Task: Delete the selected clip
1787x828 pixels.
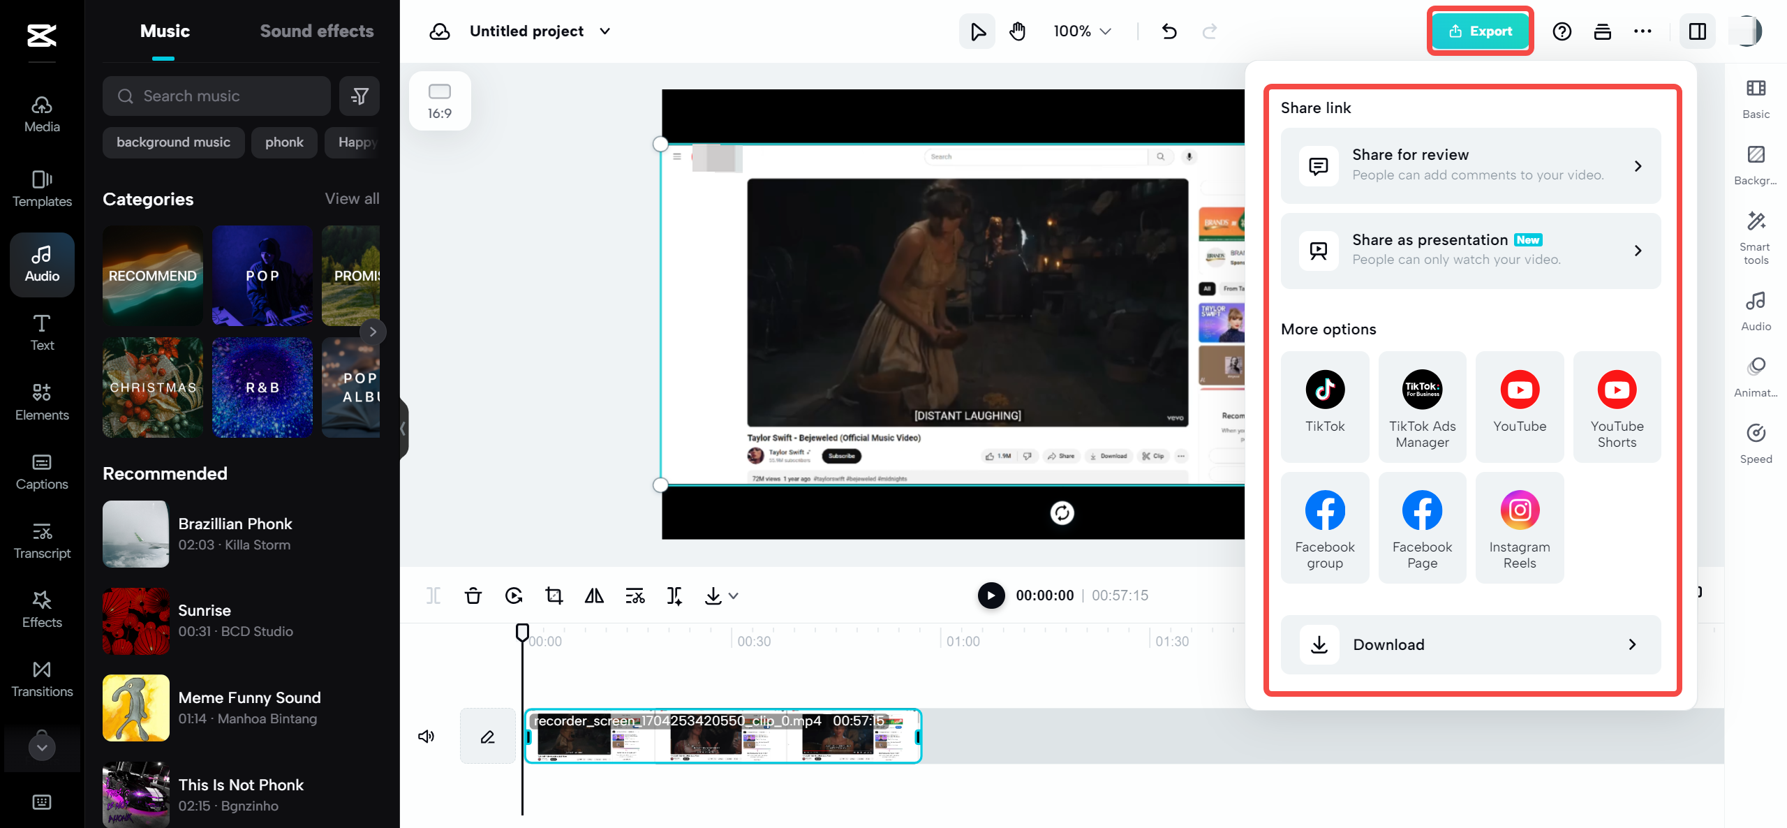Action: coord(473,596)
